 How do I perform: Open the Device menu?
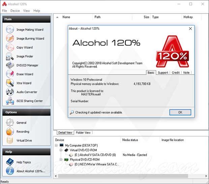click(x=15, y=11)
